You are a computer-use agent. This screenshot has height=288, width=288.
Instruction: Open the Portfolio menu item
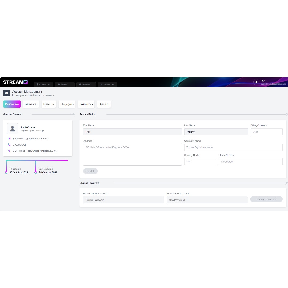click(86, 85)
